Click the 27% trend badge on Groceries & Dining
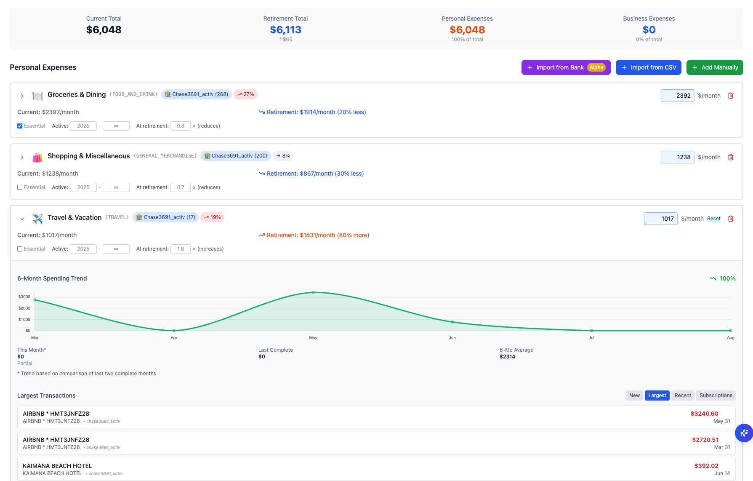 coord(245,94)
